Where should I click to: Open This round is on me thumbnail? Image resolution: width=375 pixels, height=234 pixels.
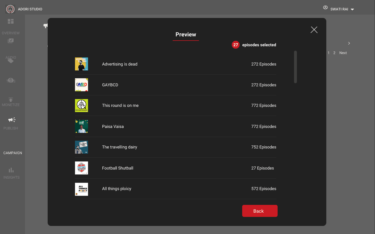(x=82, y=106)
